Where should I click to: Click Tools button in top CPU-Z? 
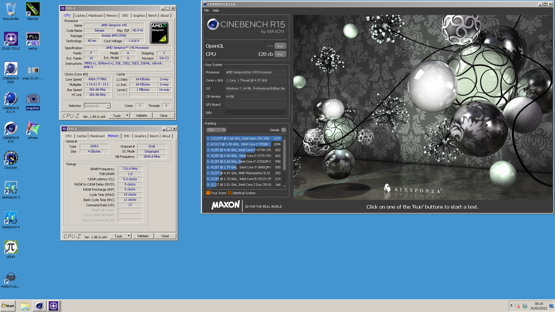pos(117,116)
